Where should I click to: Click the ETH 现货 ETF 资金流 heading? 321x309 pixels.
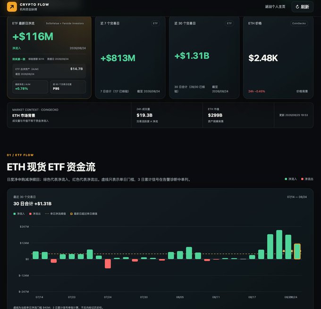pos(51,167)
